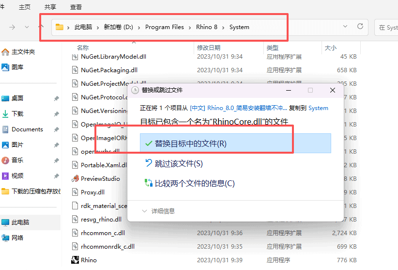
Task: Select Proxy.dll file
Action: 92,192
